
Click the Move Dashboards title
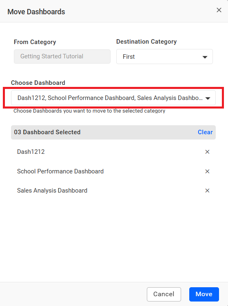click(x=36, y=12)
